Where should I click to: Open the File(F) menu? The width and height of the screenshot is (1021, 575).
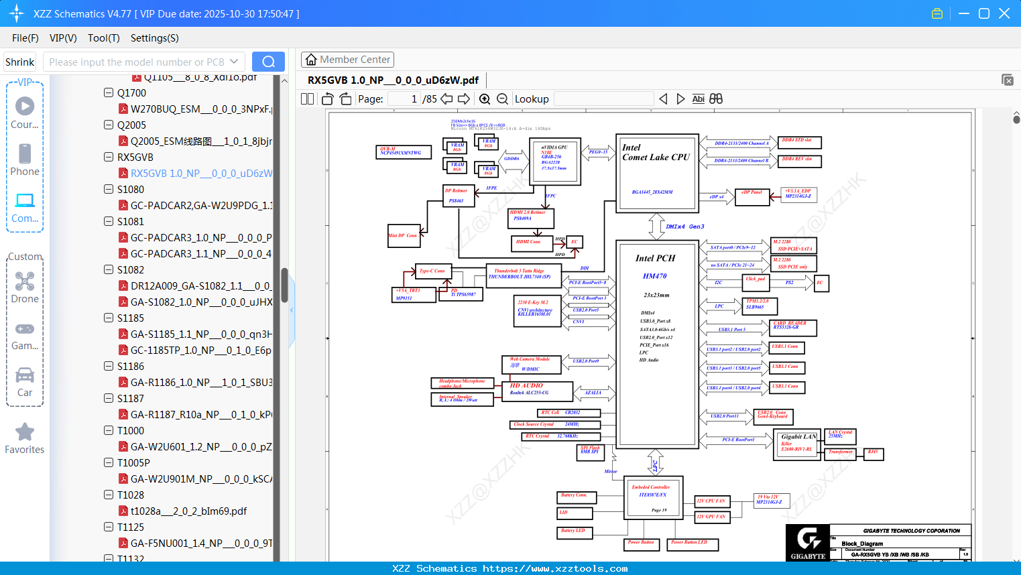[x=25, y=38]
